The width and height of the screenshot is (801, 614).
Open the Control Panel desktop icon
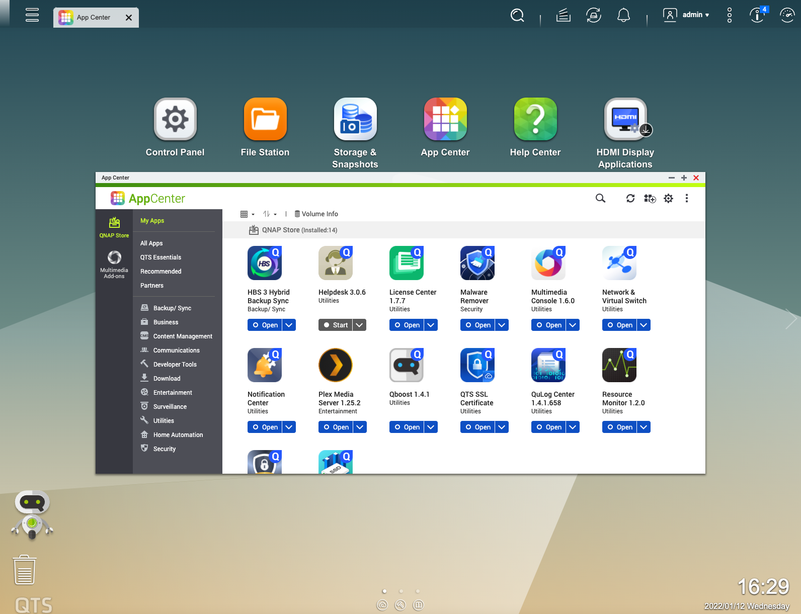click(175, 119)
